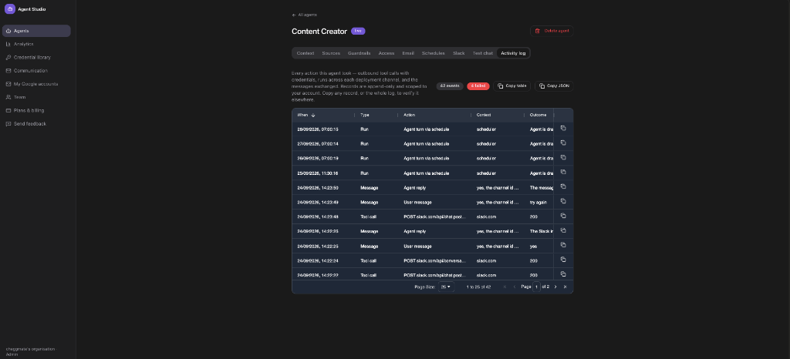This screenshot has height=359, width=790.
Task: Click the Live status badge
Action: coord(358,31)
